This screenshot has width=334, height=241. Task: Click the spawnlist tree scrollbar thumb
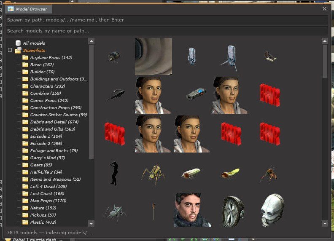pos(91,102)
